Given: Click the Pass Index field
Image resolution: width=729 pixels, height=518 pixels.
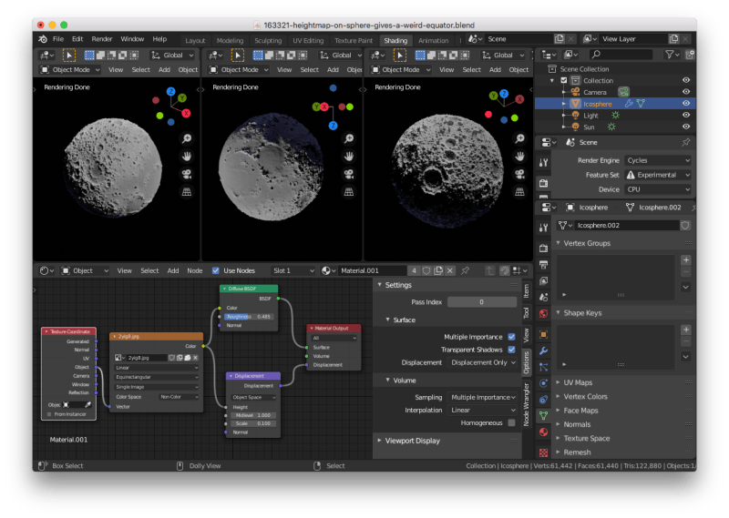Looking at the screenshot, I should coord(481,301).
